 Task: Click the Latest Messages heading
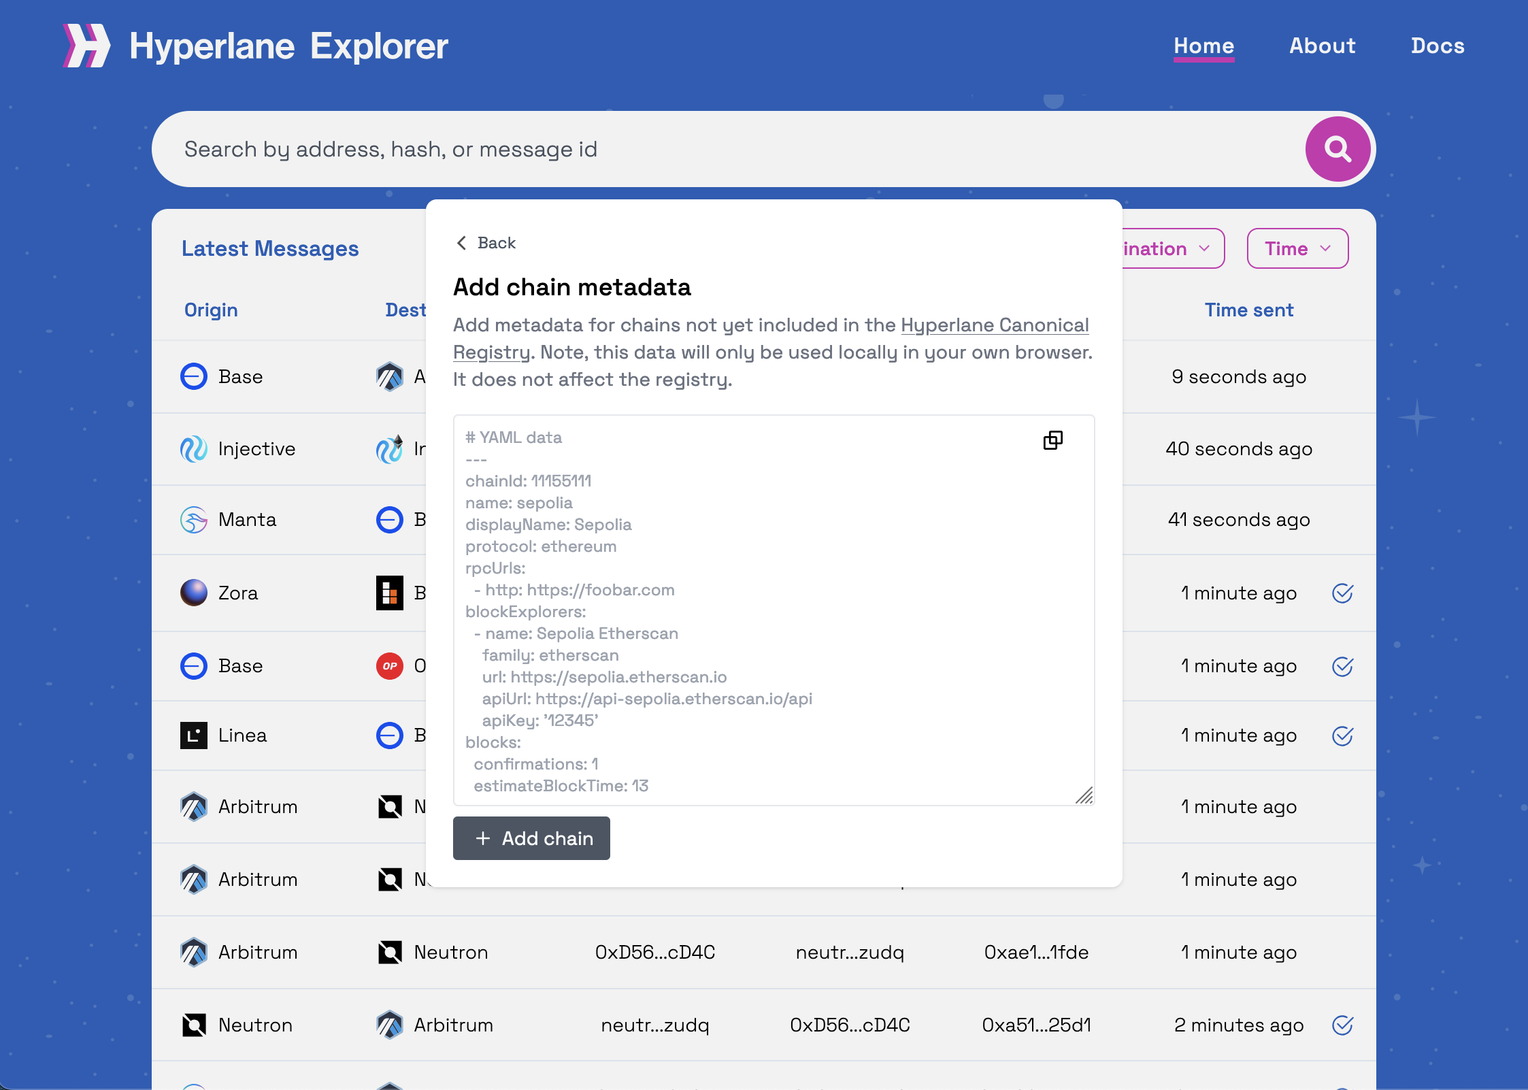click(x=270, y=248)
